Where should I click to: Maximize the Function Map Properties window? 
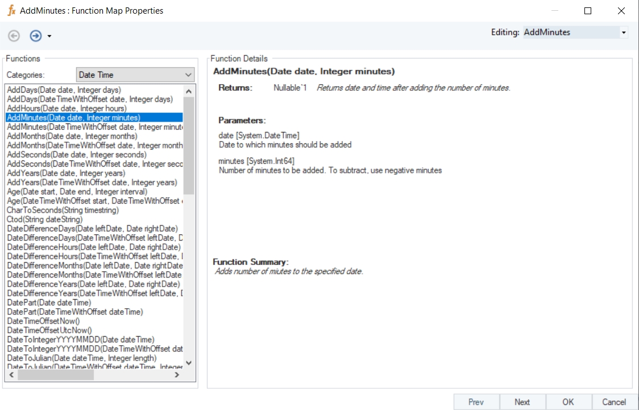(x=588, y=11)
